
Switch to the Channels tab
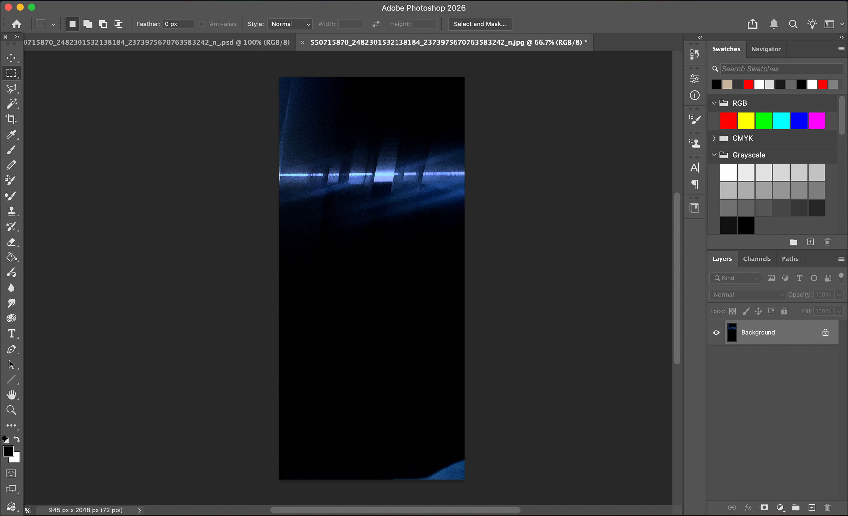[757, 258]
